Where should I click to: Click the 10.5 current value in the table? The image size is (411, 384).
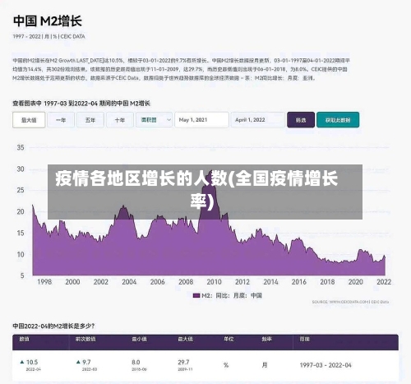pos(32,362)
